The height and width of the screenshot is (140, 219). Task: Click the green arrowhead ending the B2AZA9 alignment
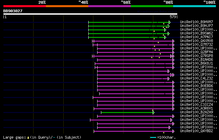[x=154, y=113]
